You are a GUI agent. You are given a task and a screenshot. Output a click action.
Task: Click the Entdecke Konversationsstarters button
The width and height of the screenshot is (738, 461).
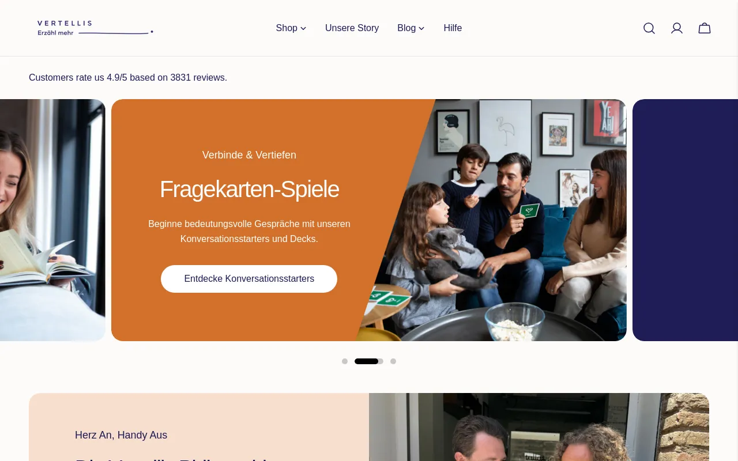[249, 279]
